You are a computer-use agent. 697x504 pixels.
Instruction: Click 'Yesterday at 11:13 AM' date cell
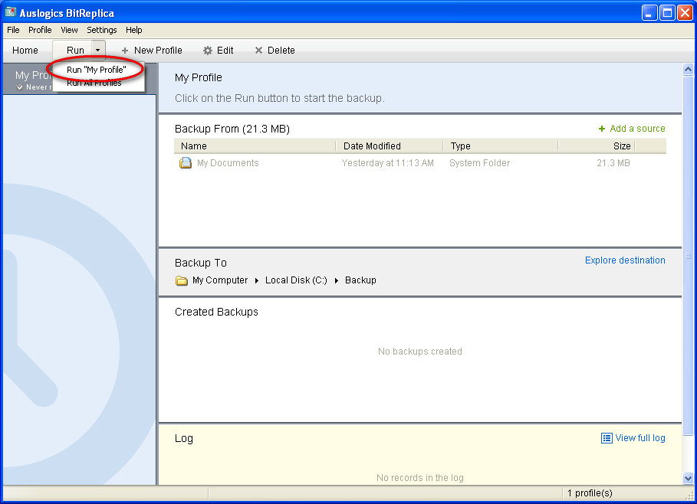point(388,163)
